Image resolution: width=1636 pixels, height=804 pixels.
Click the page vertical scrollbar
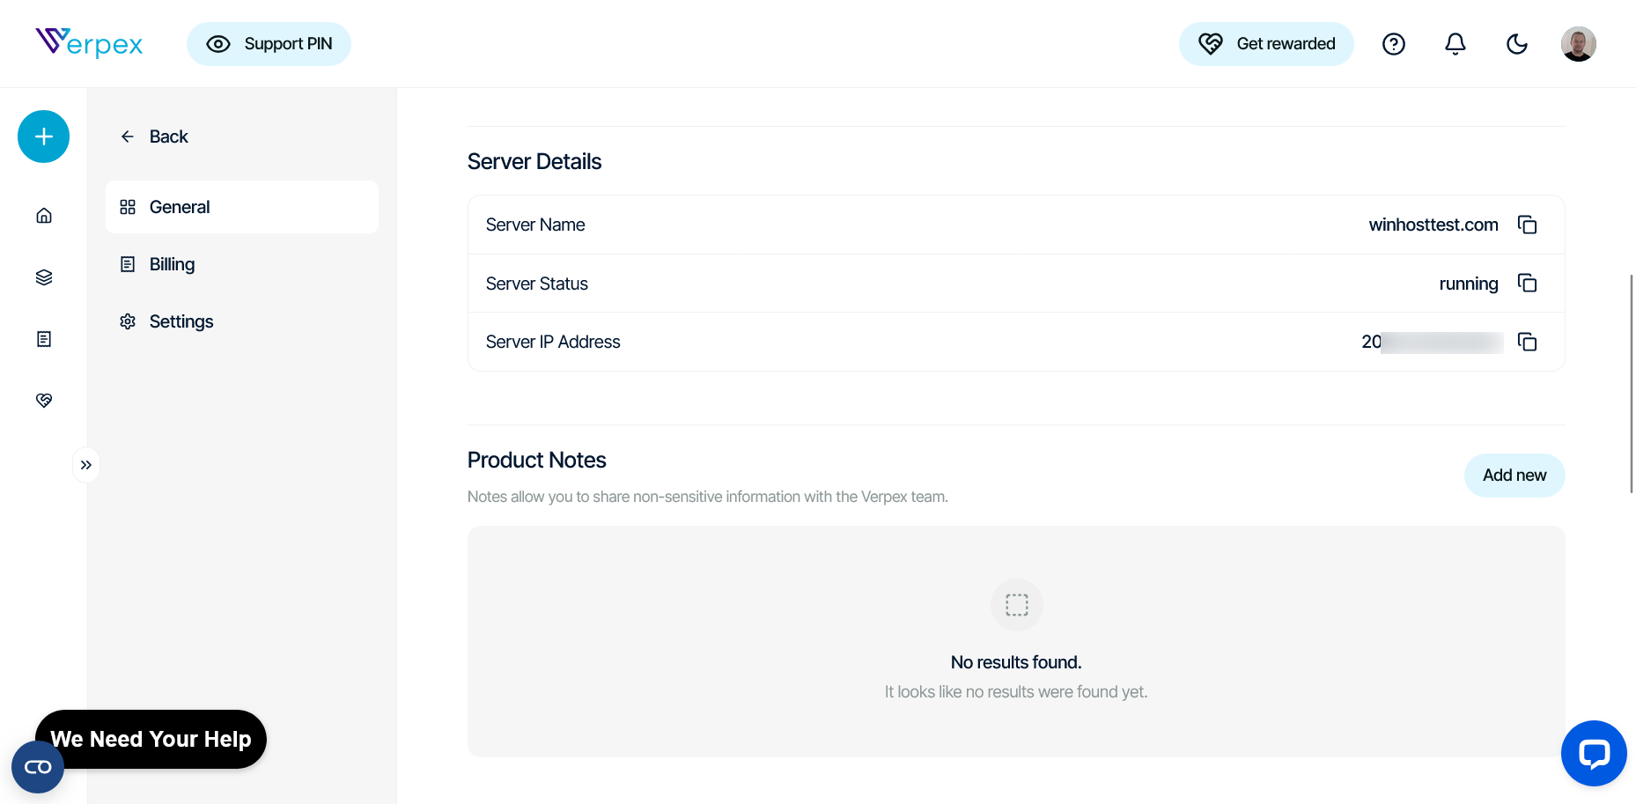tap(1632, 383)
